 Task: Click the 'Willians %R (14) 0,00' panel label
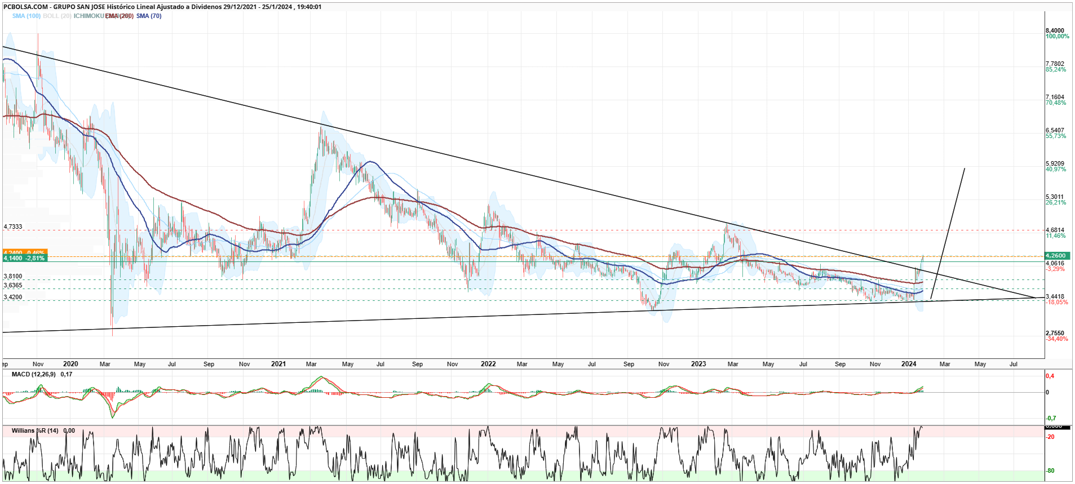[x=43, y=431]
